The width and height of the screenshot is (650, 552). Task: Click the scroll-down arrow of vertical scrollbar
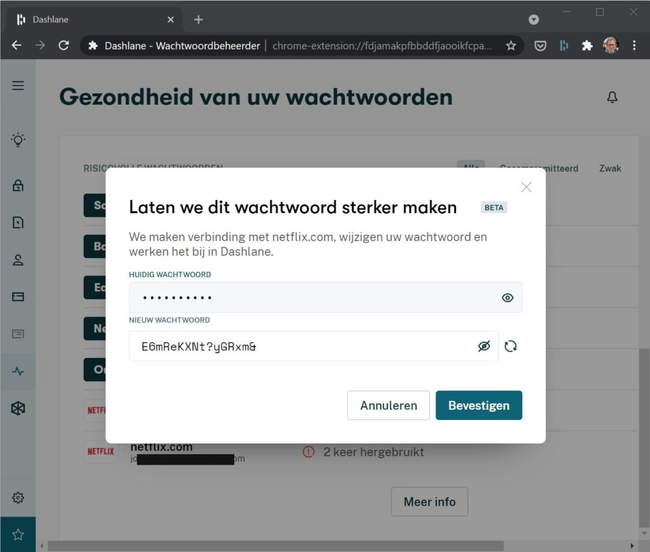click(644, 534)
